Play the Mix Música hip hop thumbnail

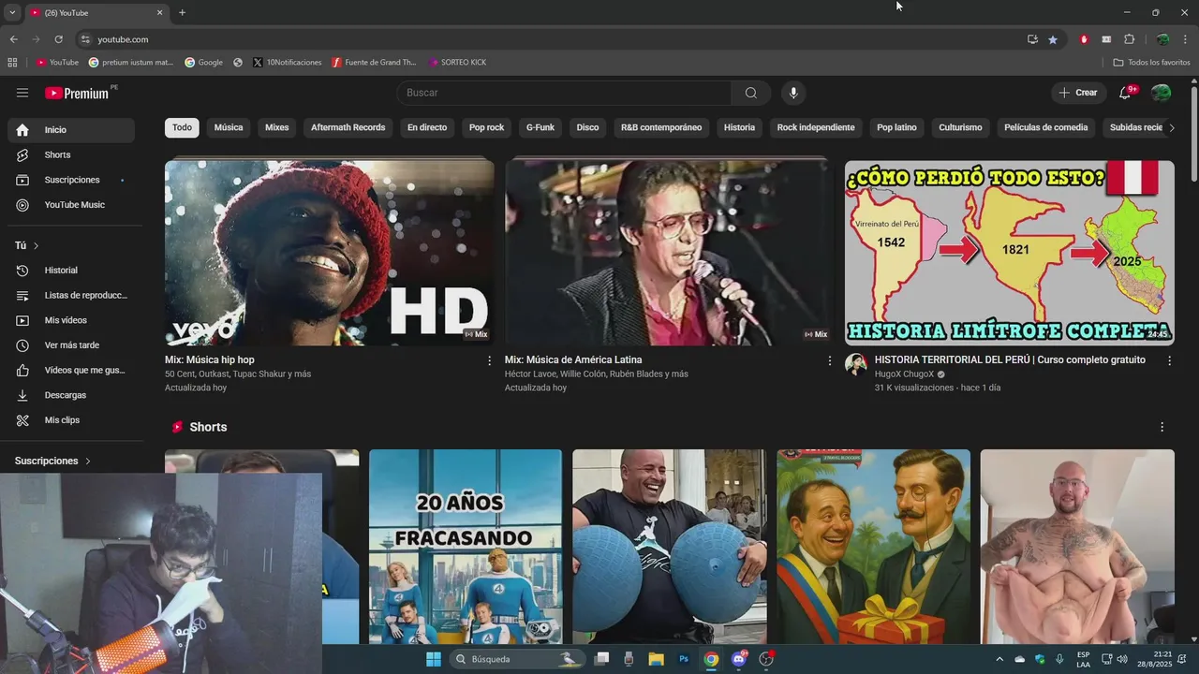[330, 253]
